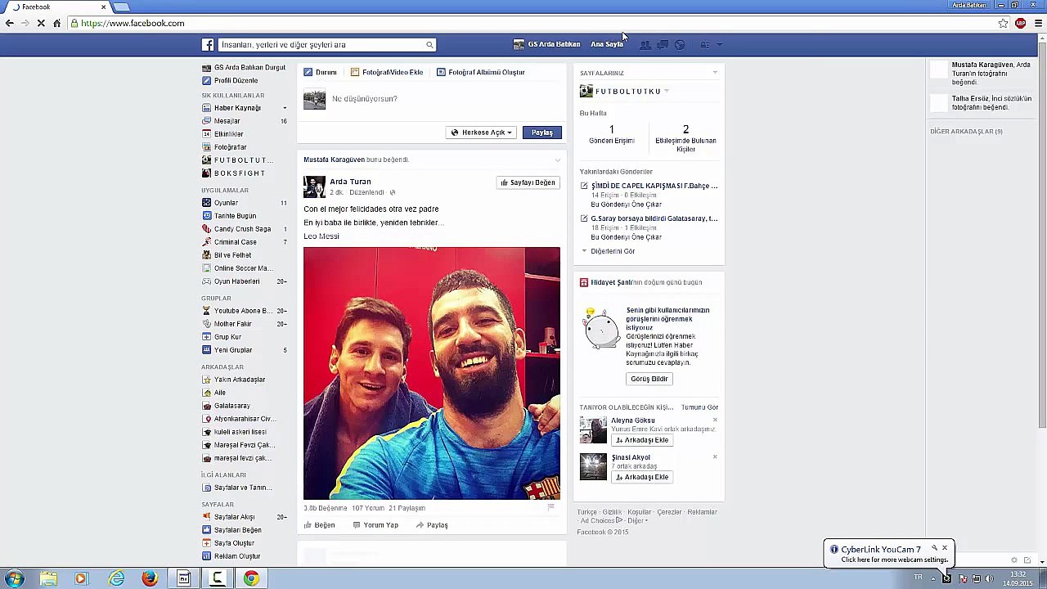
Task: Open the Messi and Arda Turan selfie photo
Action: click(x=432, y=373)
